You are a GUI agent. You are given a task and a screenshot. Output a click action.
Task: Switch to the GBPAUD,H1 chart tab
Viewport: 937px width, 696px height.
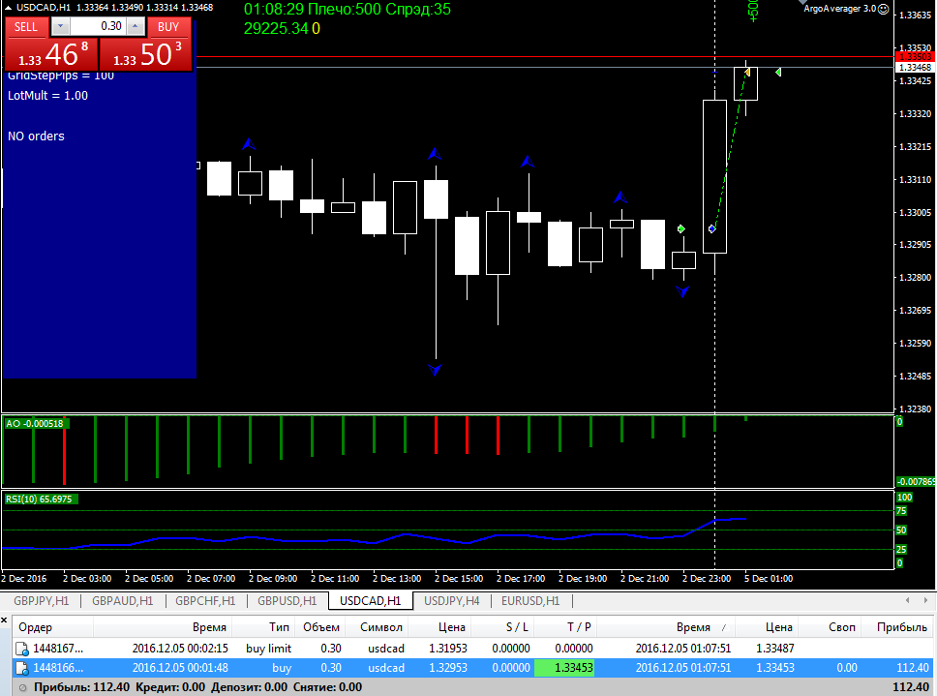pyautogui.click(x=123, y=601)
